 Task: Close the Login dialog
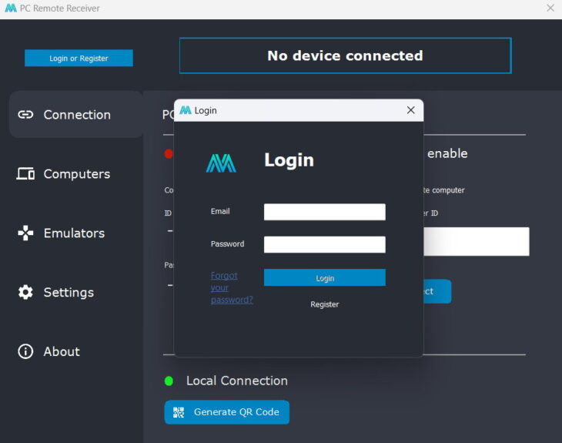(411, 110)
